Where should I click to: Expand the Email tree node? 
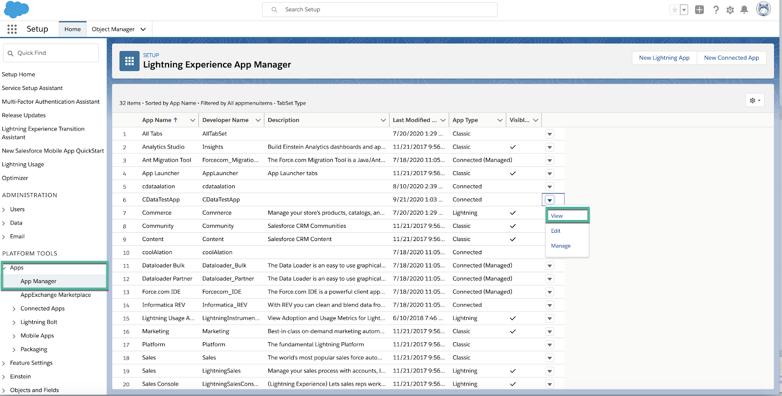(4, 237)
